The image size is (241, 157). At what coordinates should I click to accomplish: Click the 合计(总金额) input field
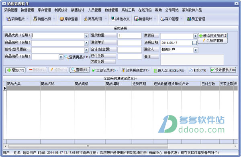click(x=129, y=50)
